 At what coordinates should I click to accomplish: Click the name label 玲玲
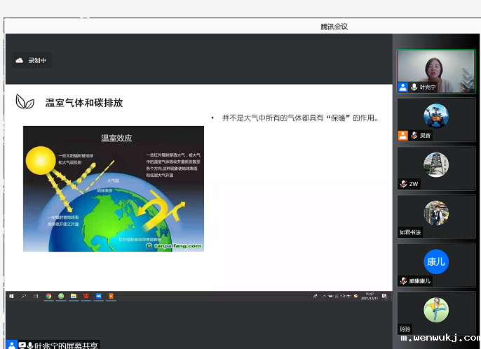[x=405, y=329]
